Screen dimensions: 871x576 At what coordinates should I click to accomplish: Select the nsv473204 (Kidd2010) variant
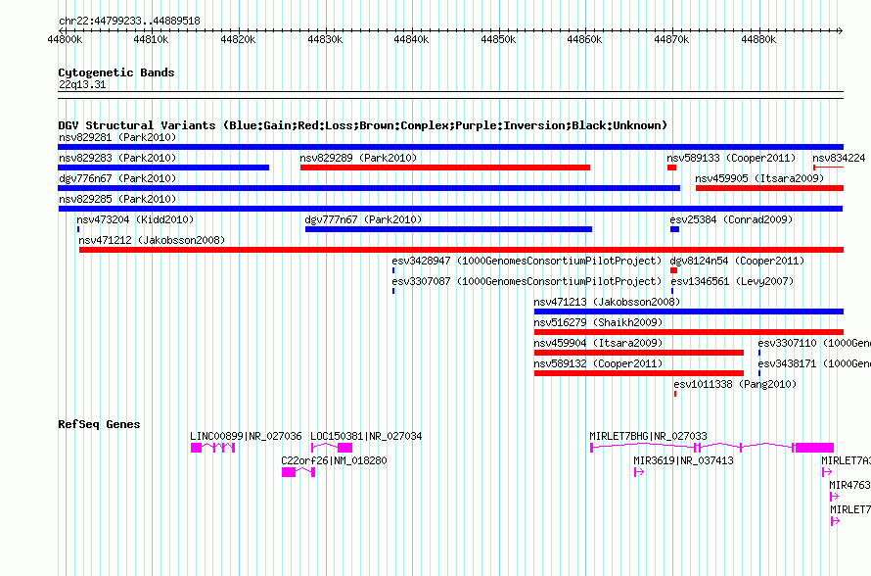tap(135, 219)
